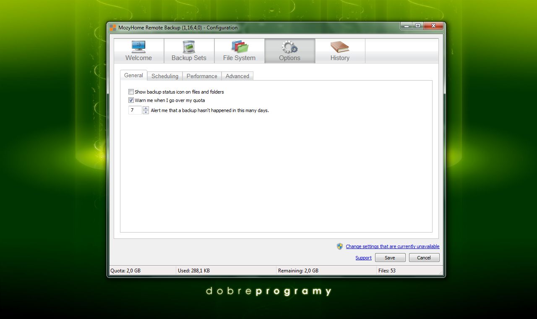Click the Save button
Screen dimensions: 537x319
coord(390,258)
